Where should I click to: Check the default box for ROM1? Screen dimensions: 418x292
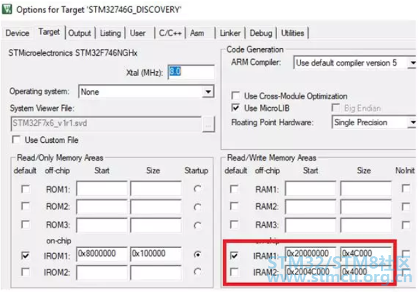pyautogui.click(x=25, y=189)
